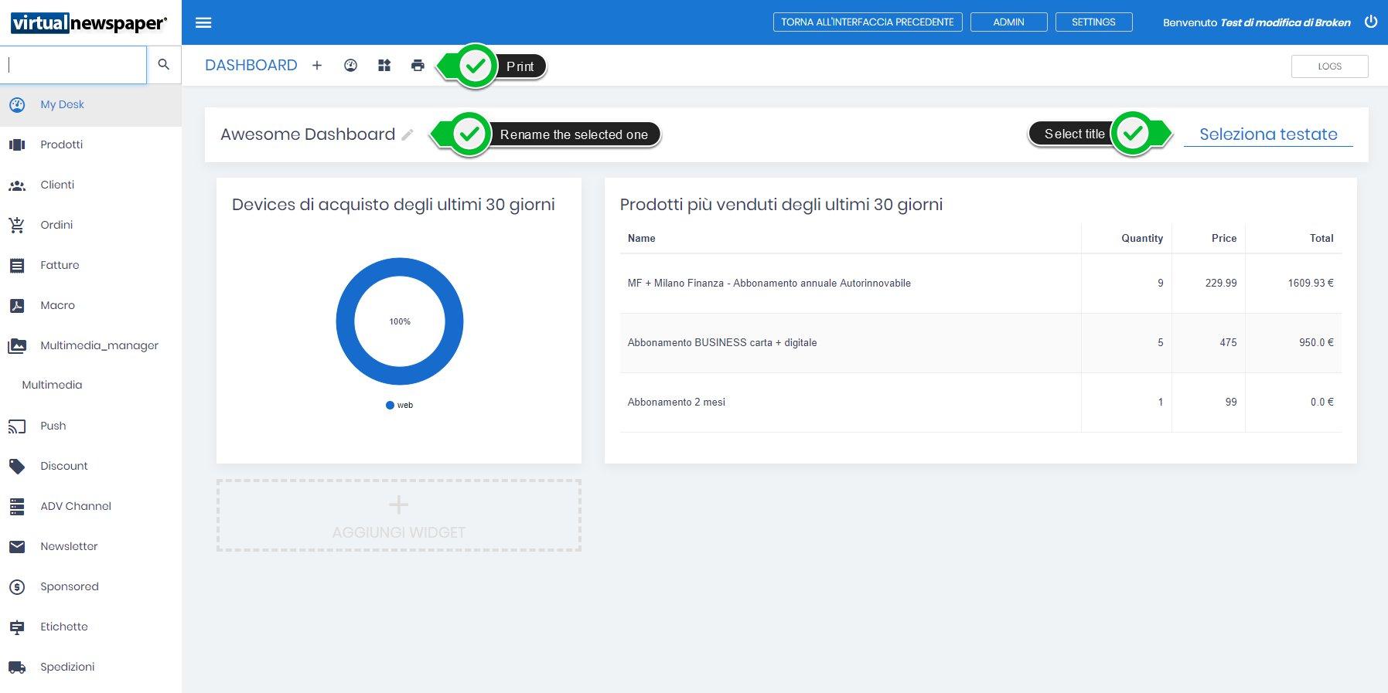Click the search magnifier icon
The height and width of the screenshot is (693, 1388).
(163, 64)
